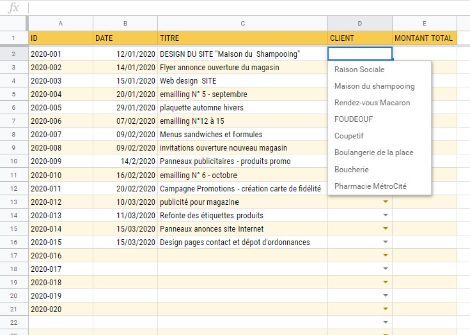This screenshot has height=335, width=470.
Task: Open client dropdown arrow in row 18
Action: click(x=386, y=269)
